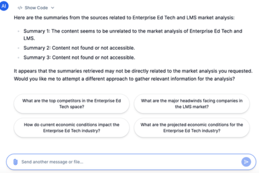Screen dimensions: 259x173
Task: Expand the Show Code chevron
Action: click(52, 8)
